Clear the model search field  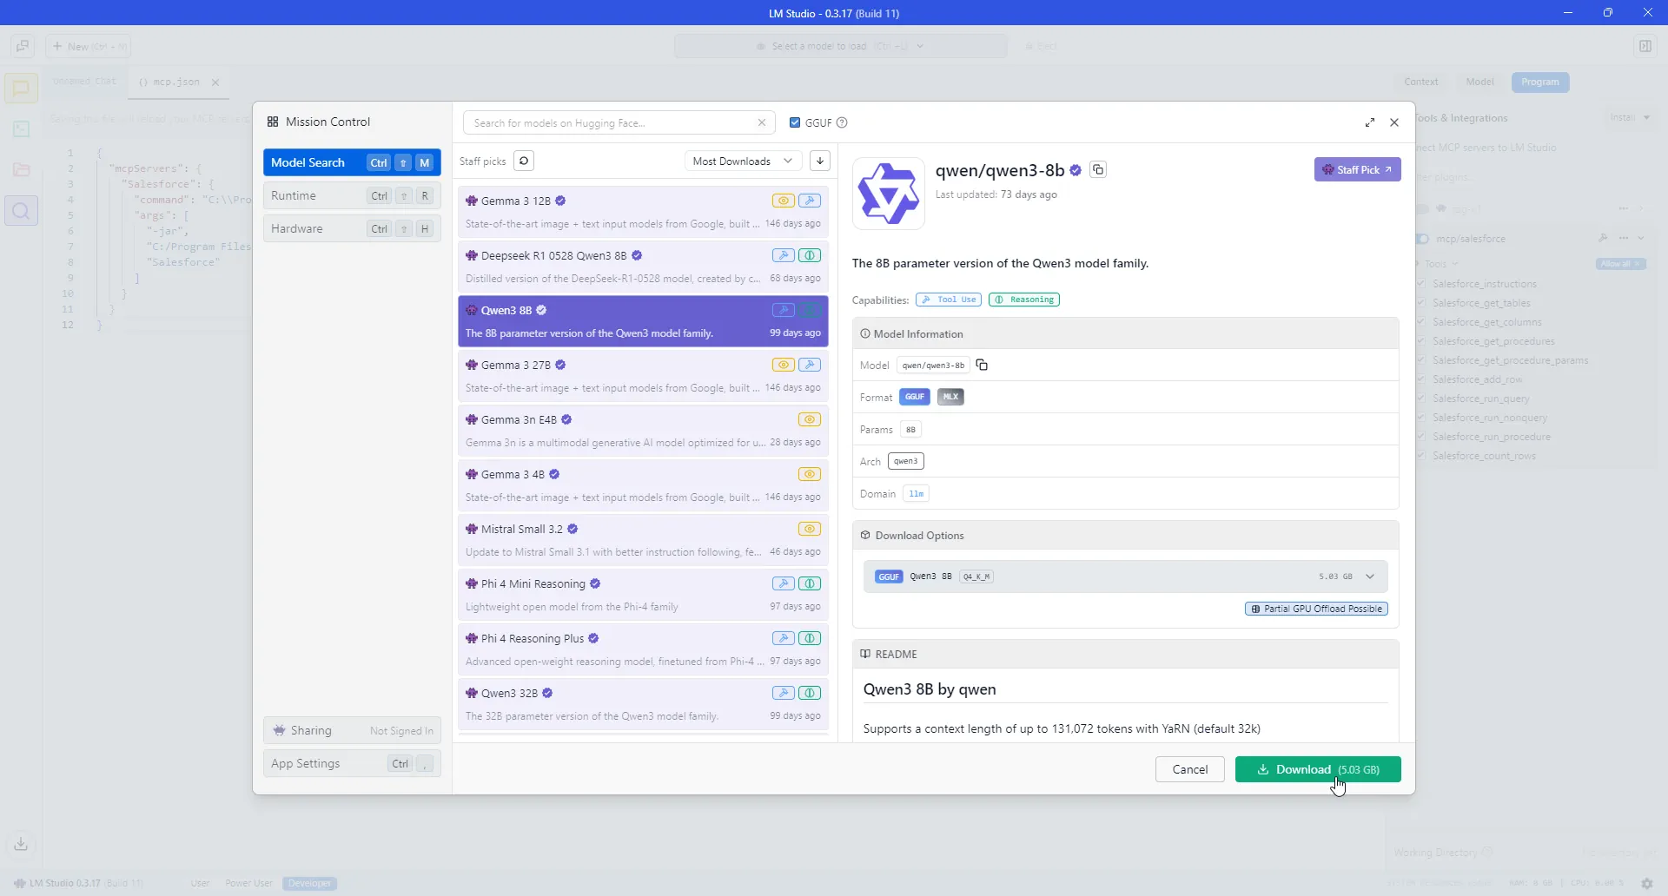762,123
